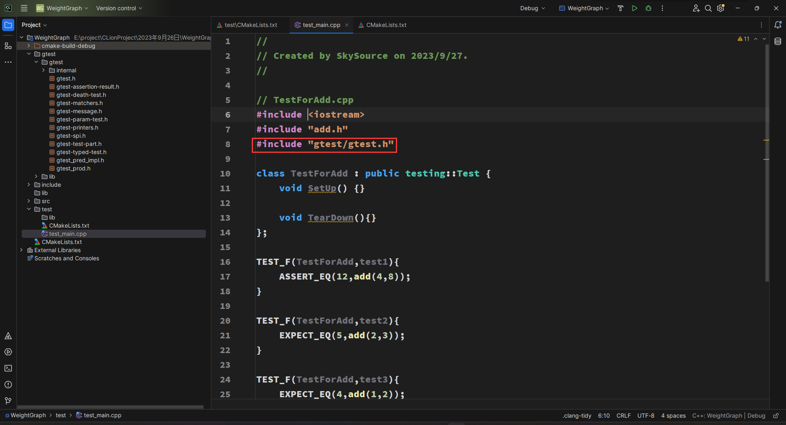Open the Structure tool window
This screenshot has width=786, height=425.
8,46
